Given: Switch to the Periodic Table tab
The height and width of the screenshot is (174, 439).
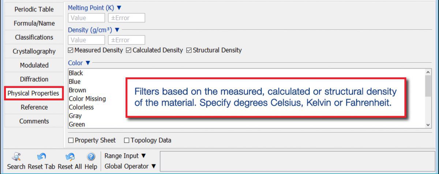Looking at the screenshot, I should pyautogui.click(x=34, y=9).
